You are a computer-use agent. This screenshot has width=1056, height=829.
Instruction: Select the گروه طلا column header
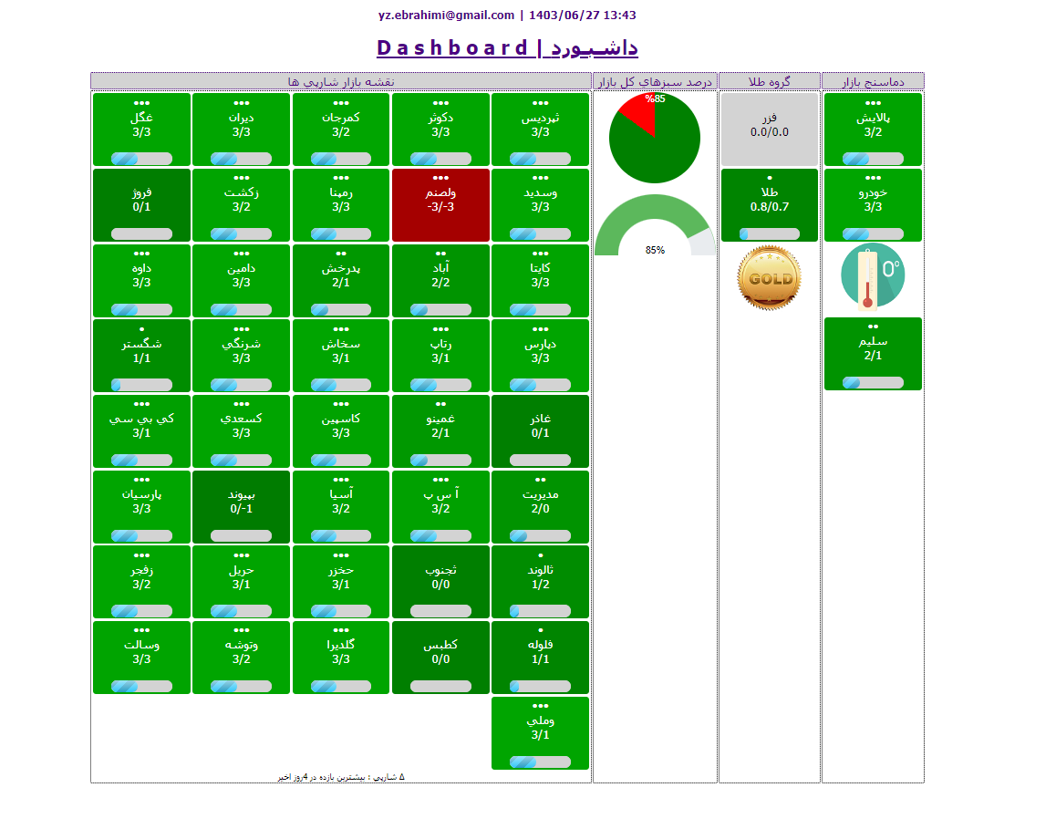770,81
